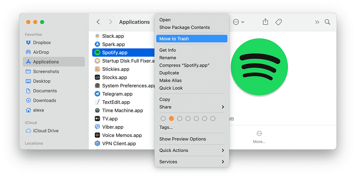Go forward with the right chevron
This screenshot has width=356, height=175.
pos(110,22)
